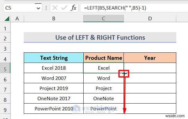Open the Name Box dropdown arrow
Viewport: 188px width, 119px height.
pyautogui.click(x=38, y=8)
